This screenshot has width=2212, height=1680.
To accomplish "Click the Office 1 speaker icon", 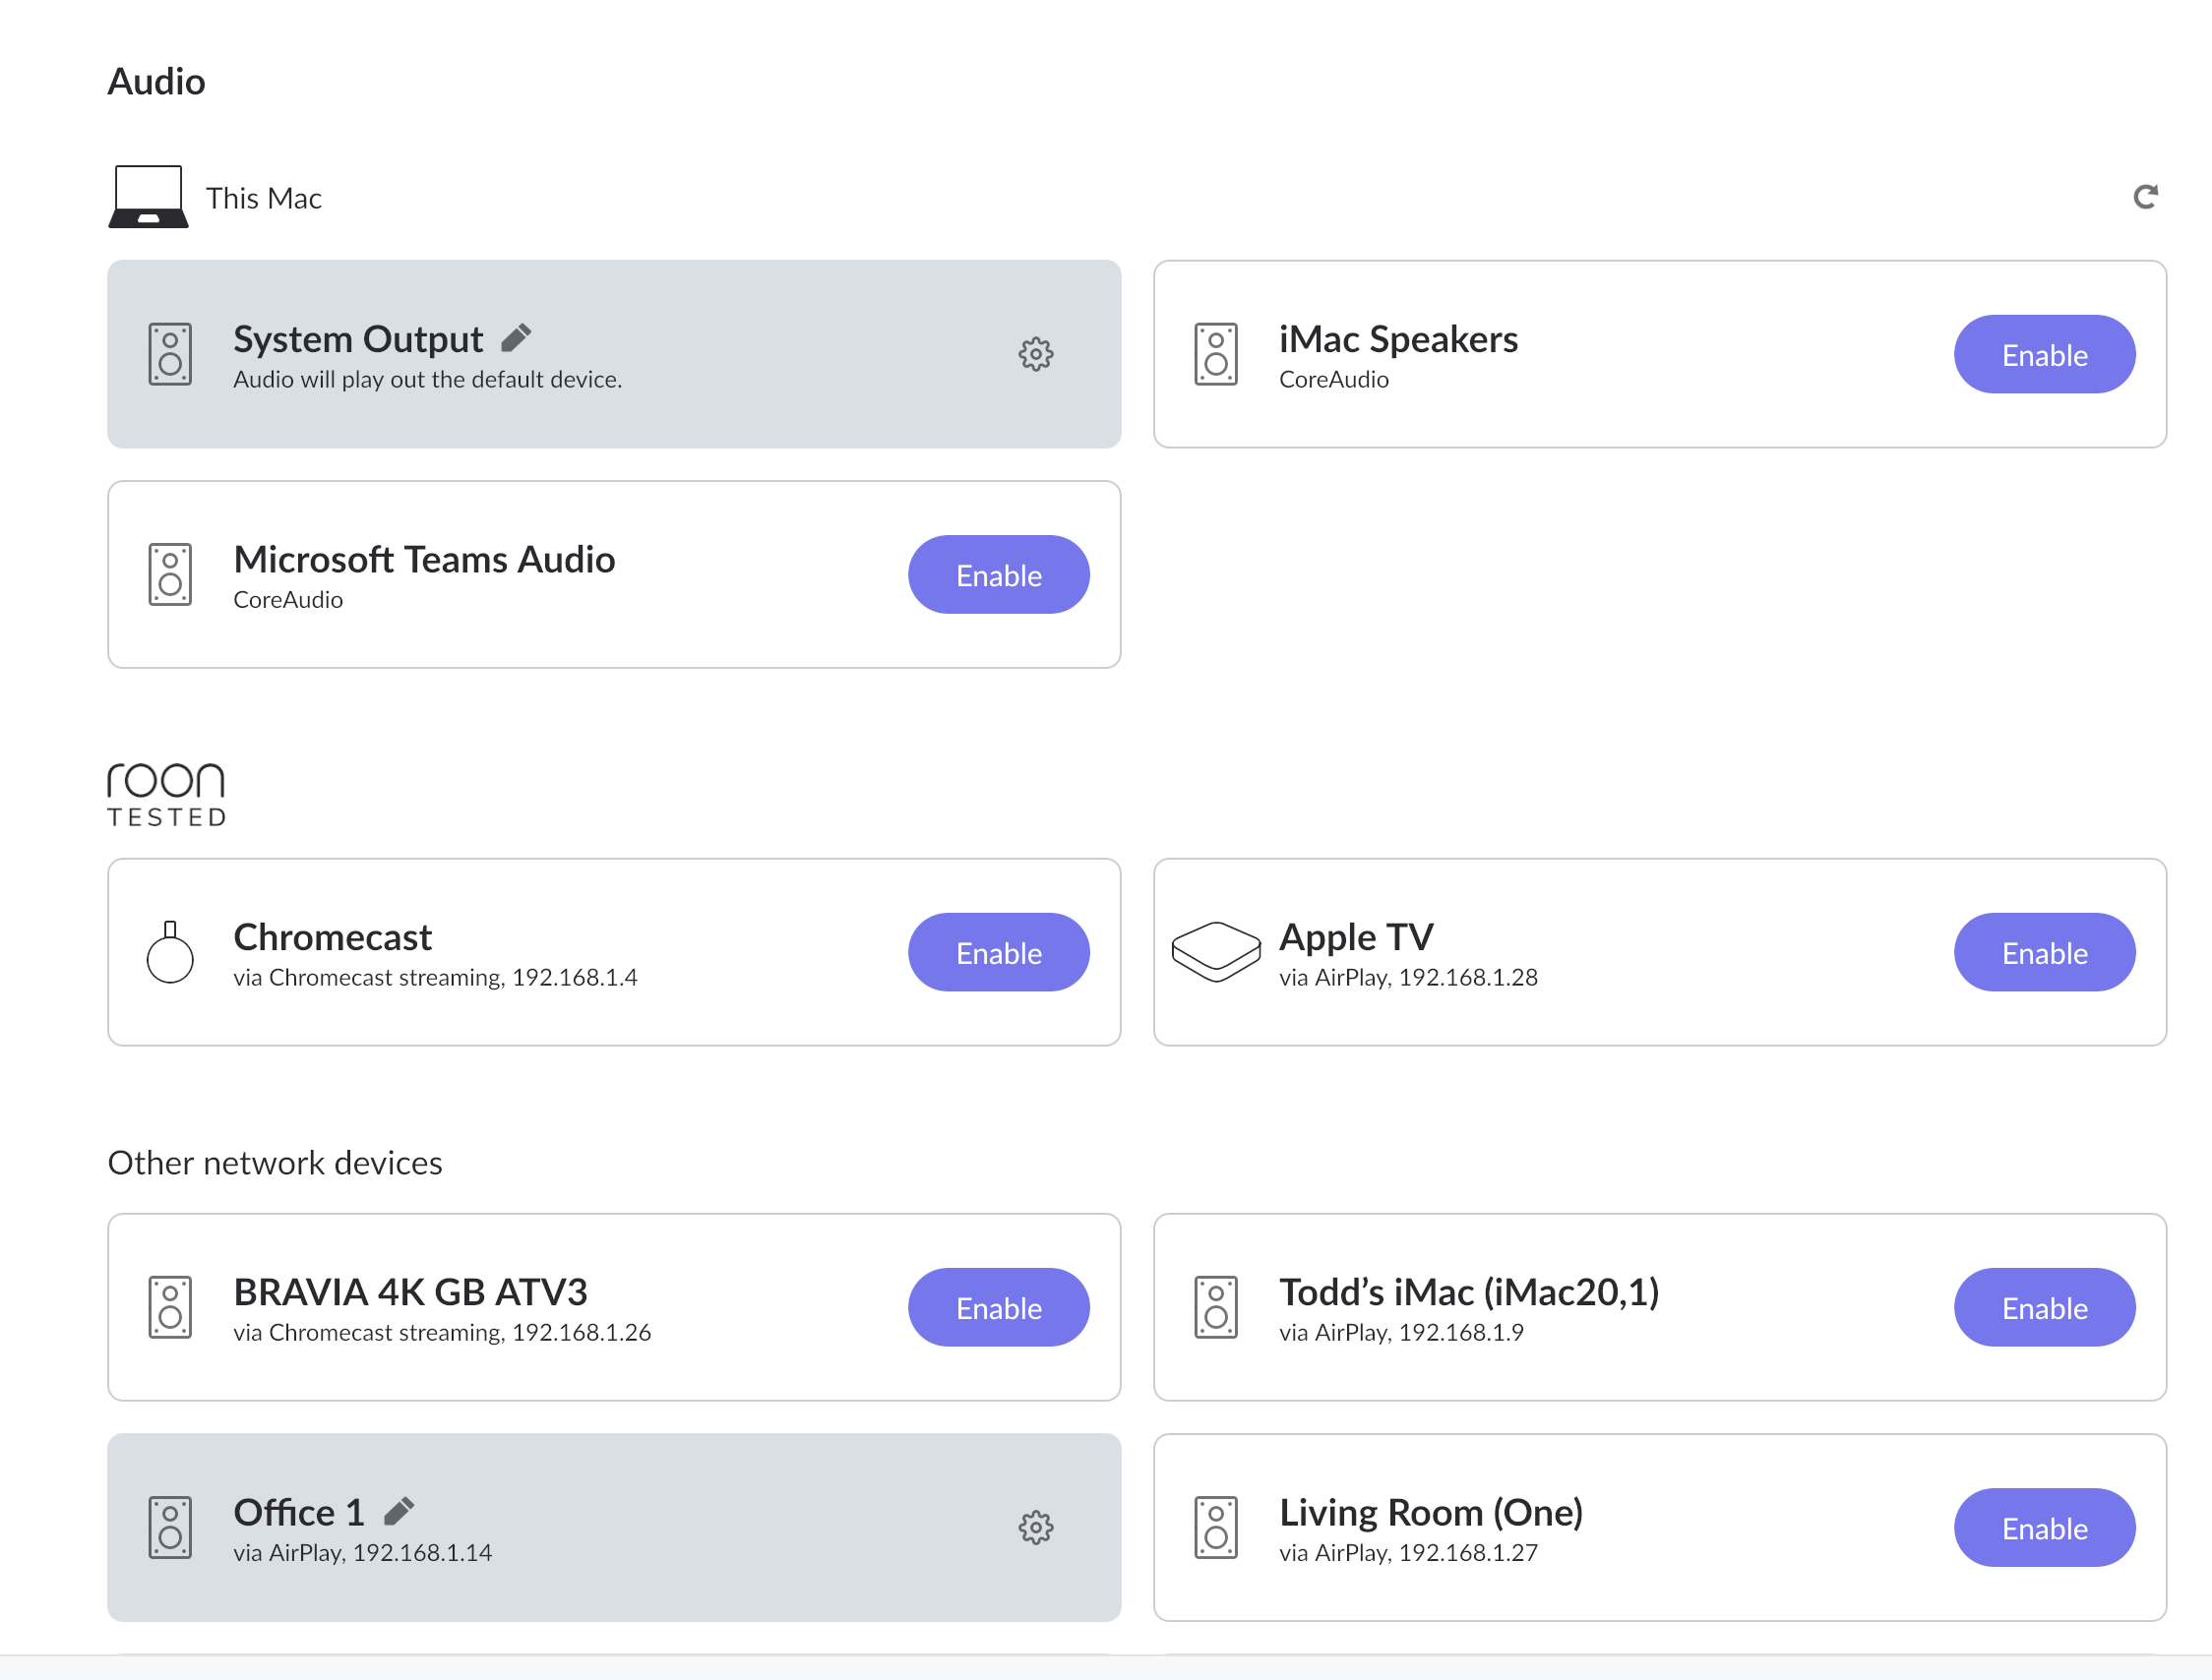I will click(x=170, y=1527).
